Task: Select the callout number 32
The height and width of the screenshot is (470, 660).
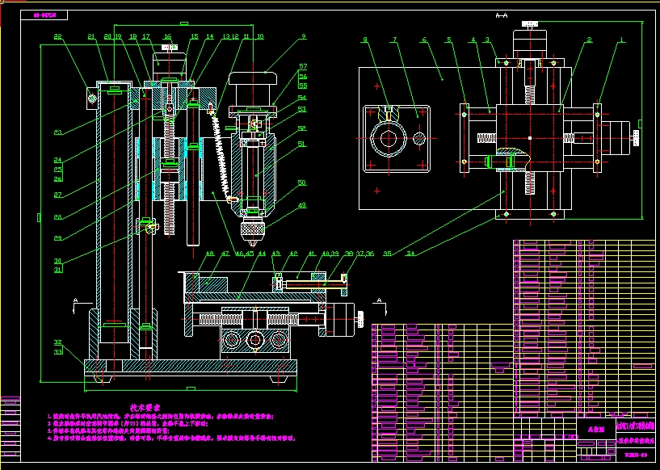Action: tap(57, 342)
